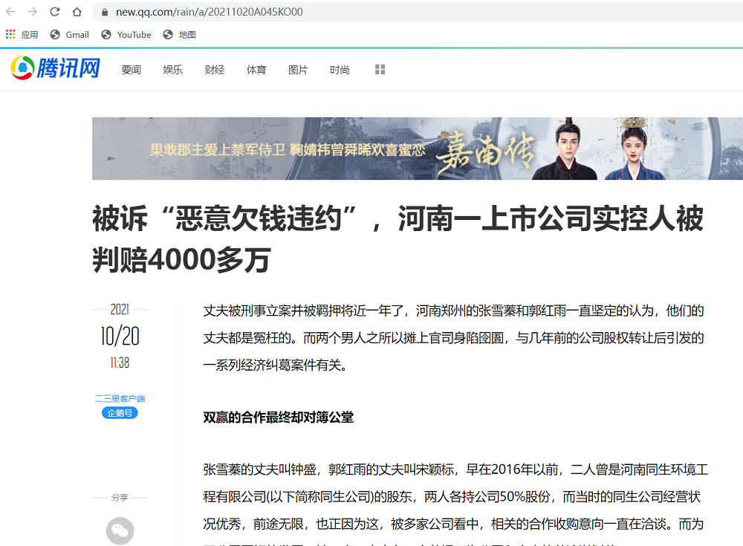The height and width of the screenshot is (546, 743).
Task: Click the browser back arrow
Action: (10, 12)
